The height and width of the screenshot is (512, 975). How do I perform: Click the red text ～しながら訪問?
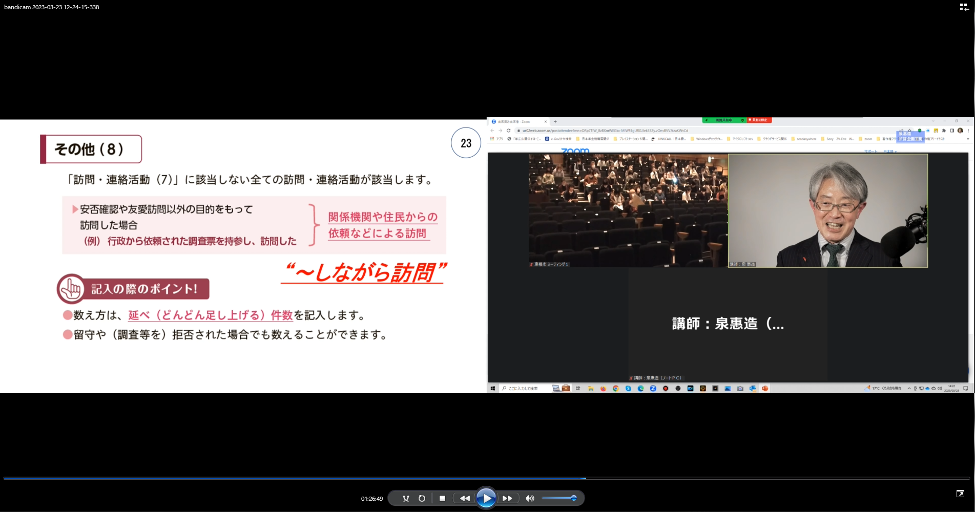point(365,272)
